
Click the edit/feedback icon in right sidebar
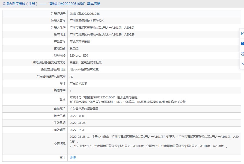pyautogui.click(x=242, y=33)
